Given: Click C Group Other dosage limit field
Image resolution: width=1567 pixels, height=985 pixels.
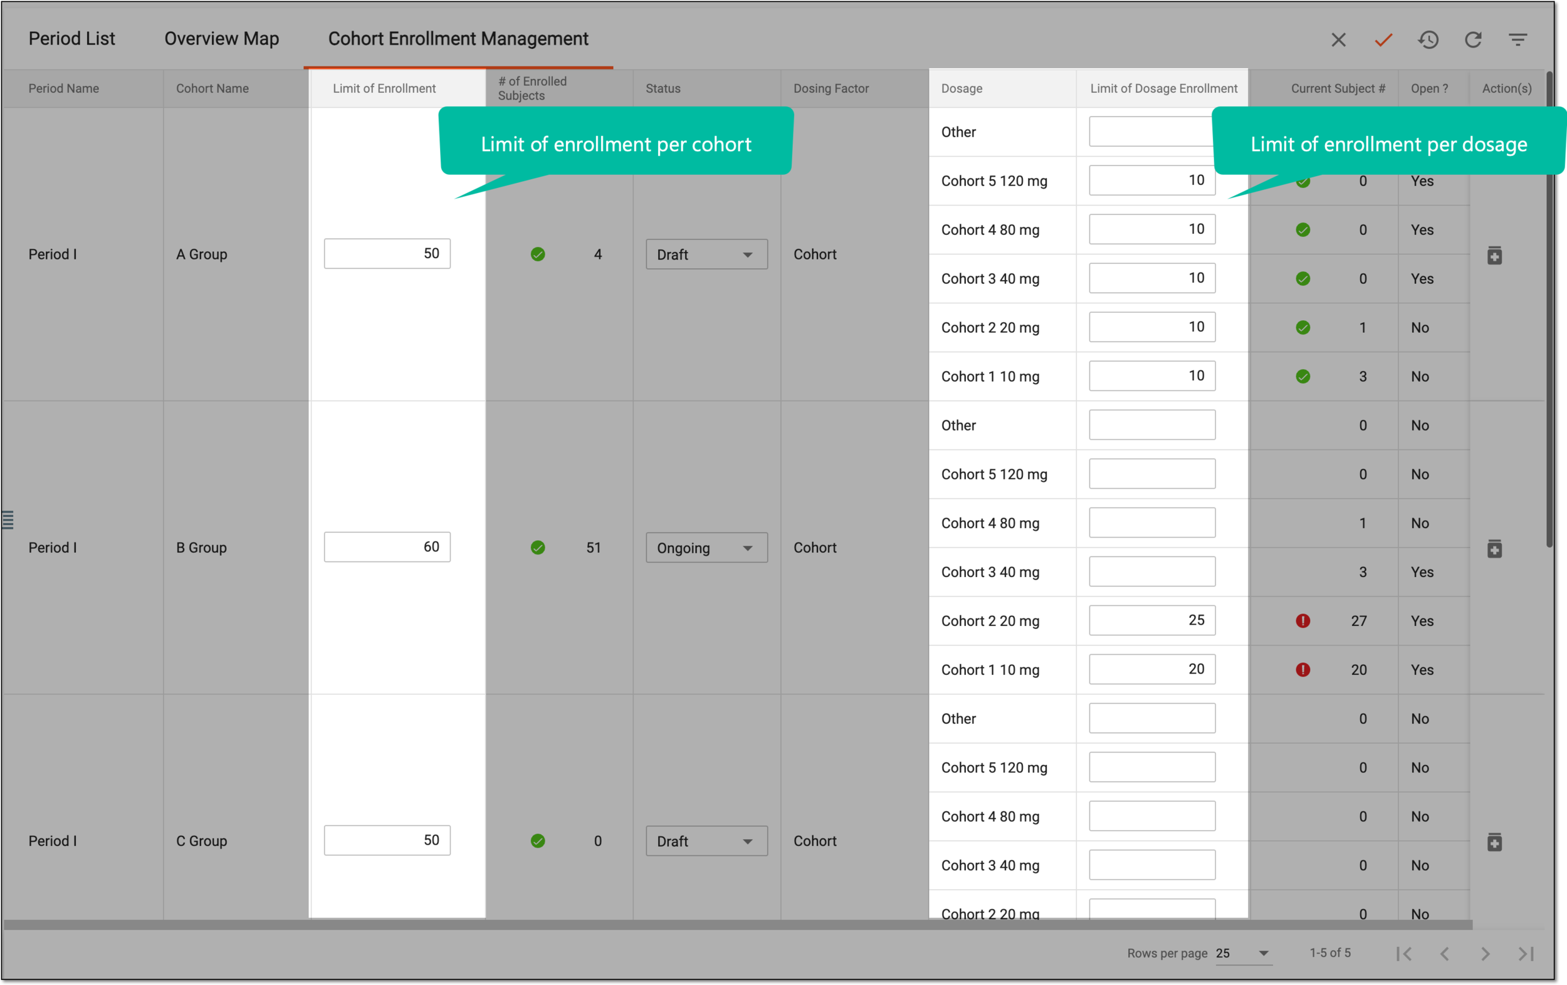Looking at the screenshot, I should tap(1152, 718).
